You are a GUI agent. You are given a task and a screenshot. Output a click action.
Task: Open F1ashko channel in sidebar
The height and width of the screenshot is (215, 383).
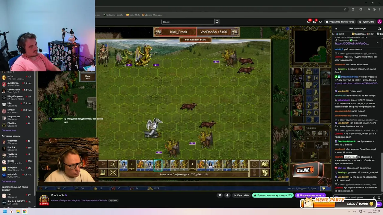click(18, 124)
